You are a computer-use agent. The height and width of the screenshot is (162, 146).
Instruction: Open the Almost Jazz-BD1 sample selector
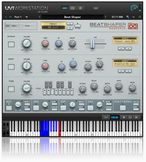pyautogui.click(x=125, y=40)
